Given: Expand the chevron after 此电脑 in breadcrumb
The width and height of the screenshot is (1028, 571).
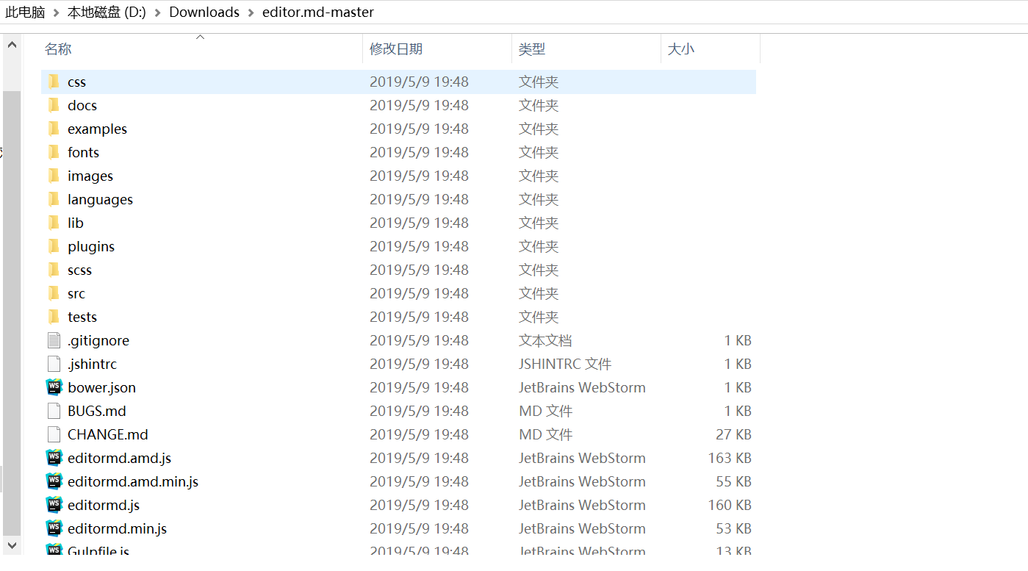Looking at the screenshot, I should coord(57,12).
